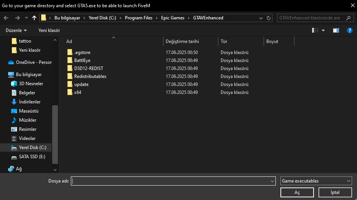Click GTAVEnhanced in address path
This screenshot has height=200, width=357.
pyautogui.click(x=208, y=18)
